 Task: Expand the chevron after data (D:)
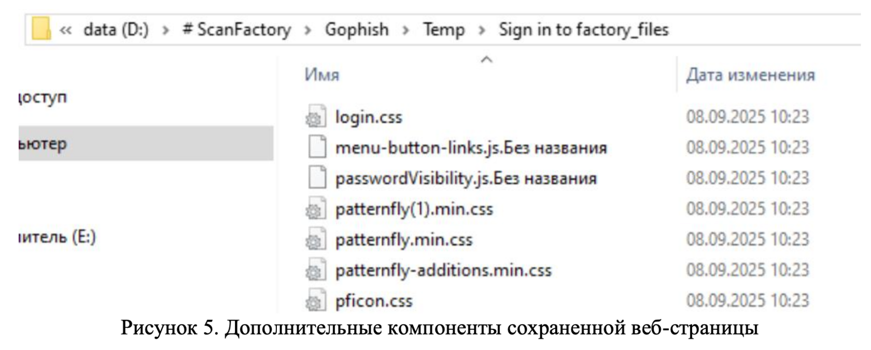(166, 30)
